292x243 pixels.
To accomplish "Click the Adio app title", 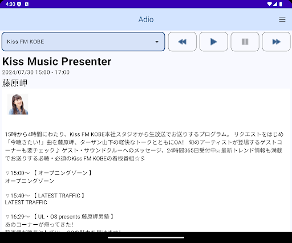I will coord(146,19).
